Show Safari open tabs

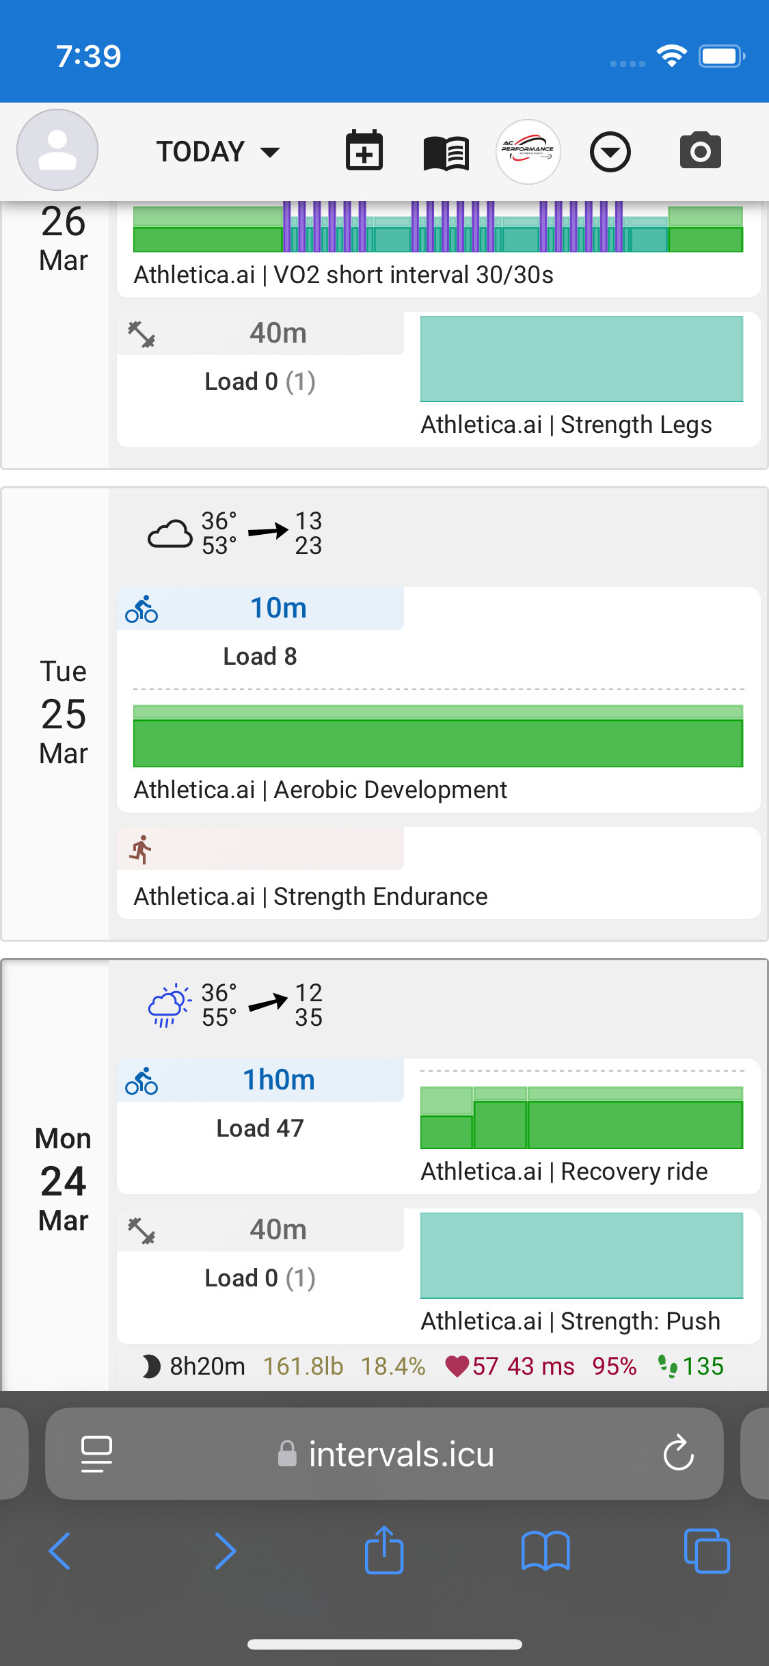(706, 1551)
